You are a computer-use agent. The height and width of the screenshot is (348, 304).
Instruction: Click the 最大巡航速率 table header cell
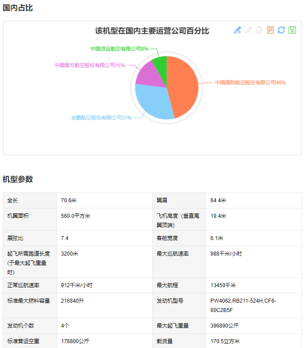pos(179,262)
